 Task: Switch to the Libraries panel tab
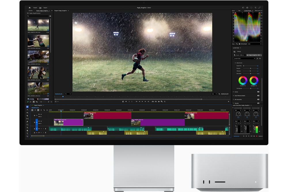pos(31,11)
